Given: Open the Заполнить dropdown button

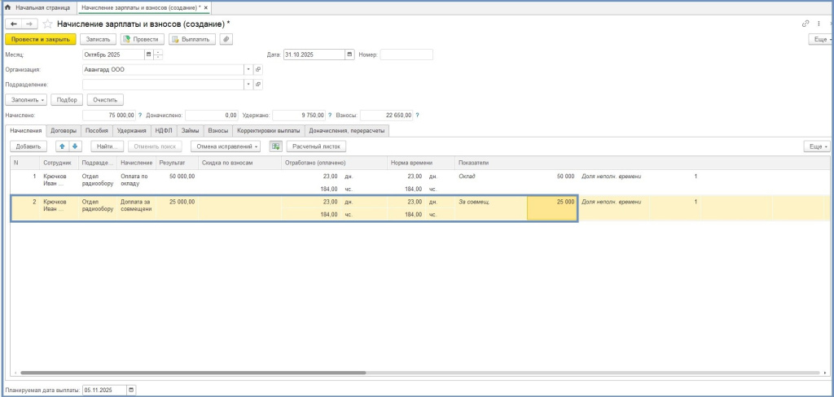Looking at the screenshot, I should pyautogui.click(x=26, y=99).
